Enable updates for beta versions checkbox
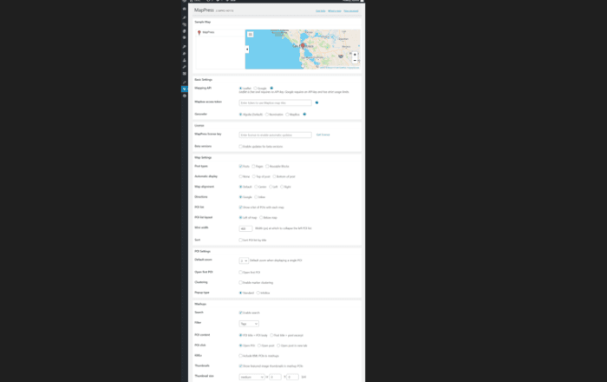The image size is (607, 382). (240, 147)
